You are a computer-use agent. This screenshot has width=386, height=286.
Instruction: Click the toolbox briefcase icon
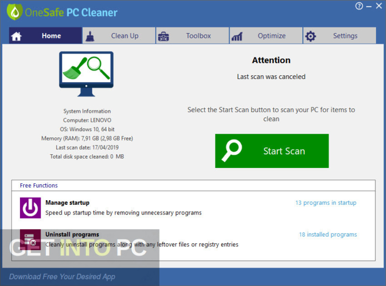(163, 36)
